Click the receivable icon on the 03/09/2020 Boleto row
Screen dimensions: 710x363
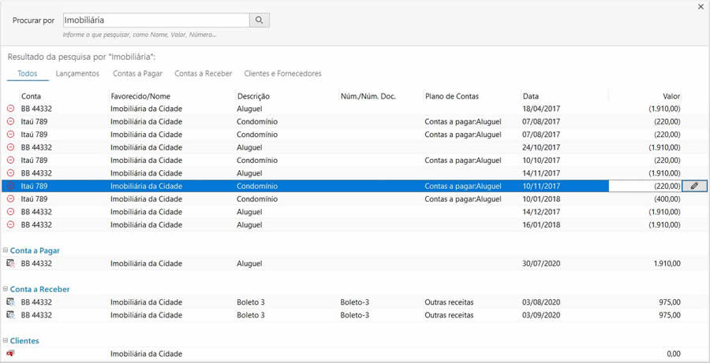pos(10,315)
